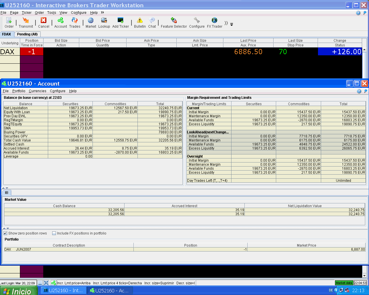Enable Include FX positions in portfolio
This screenshot has height=295, width=369.
coord(54,233)
